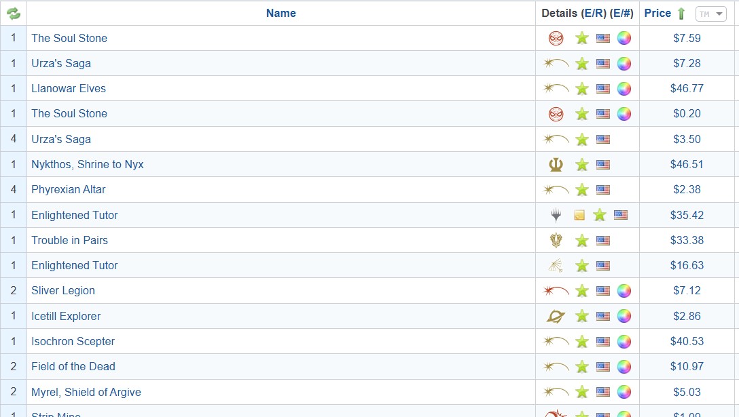
Task: Click the set icon in the Trouble in Pairs row
Action: [x=556, y=240]
